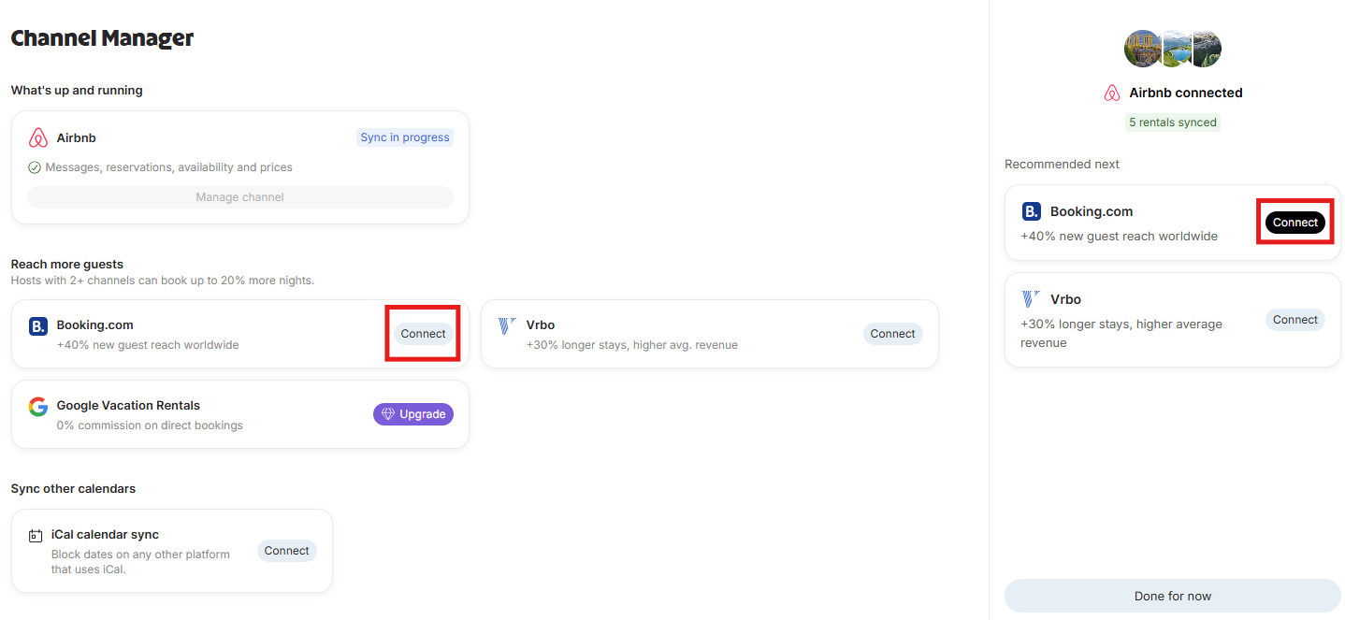Connect the iCal calendar sync
This screenshot has height=620, width=1345.
(286, 551)
